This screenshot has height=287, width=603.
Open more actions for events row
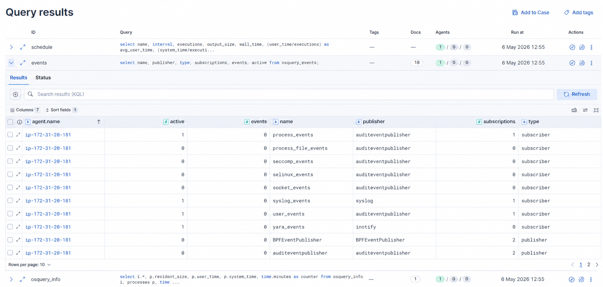click(x=591, y=63)
